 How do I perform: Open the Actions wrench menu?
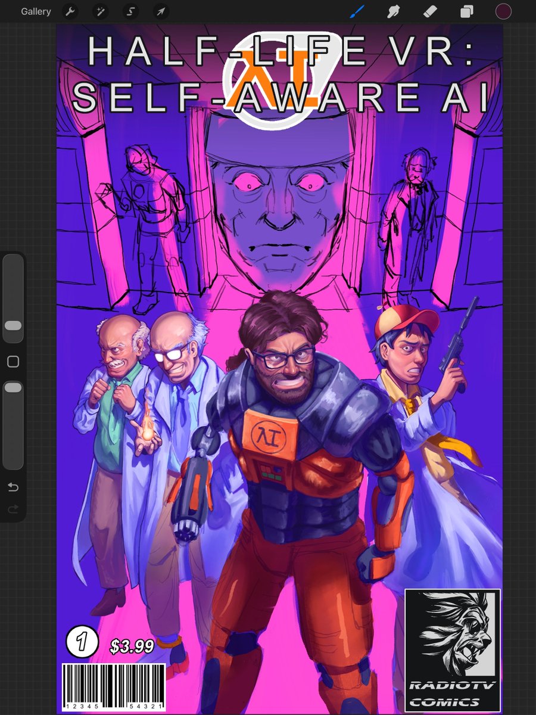[70, 11]
